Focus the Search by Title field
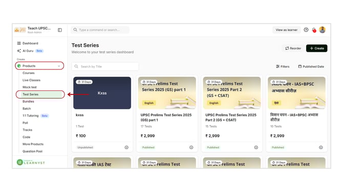This screenshot has height=192, width=343. click(x=105, y=66)
